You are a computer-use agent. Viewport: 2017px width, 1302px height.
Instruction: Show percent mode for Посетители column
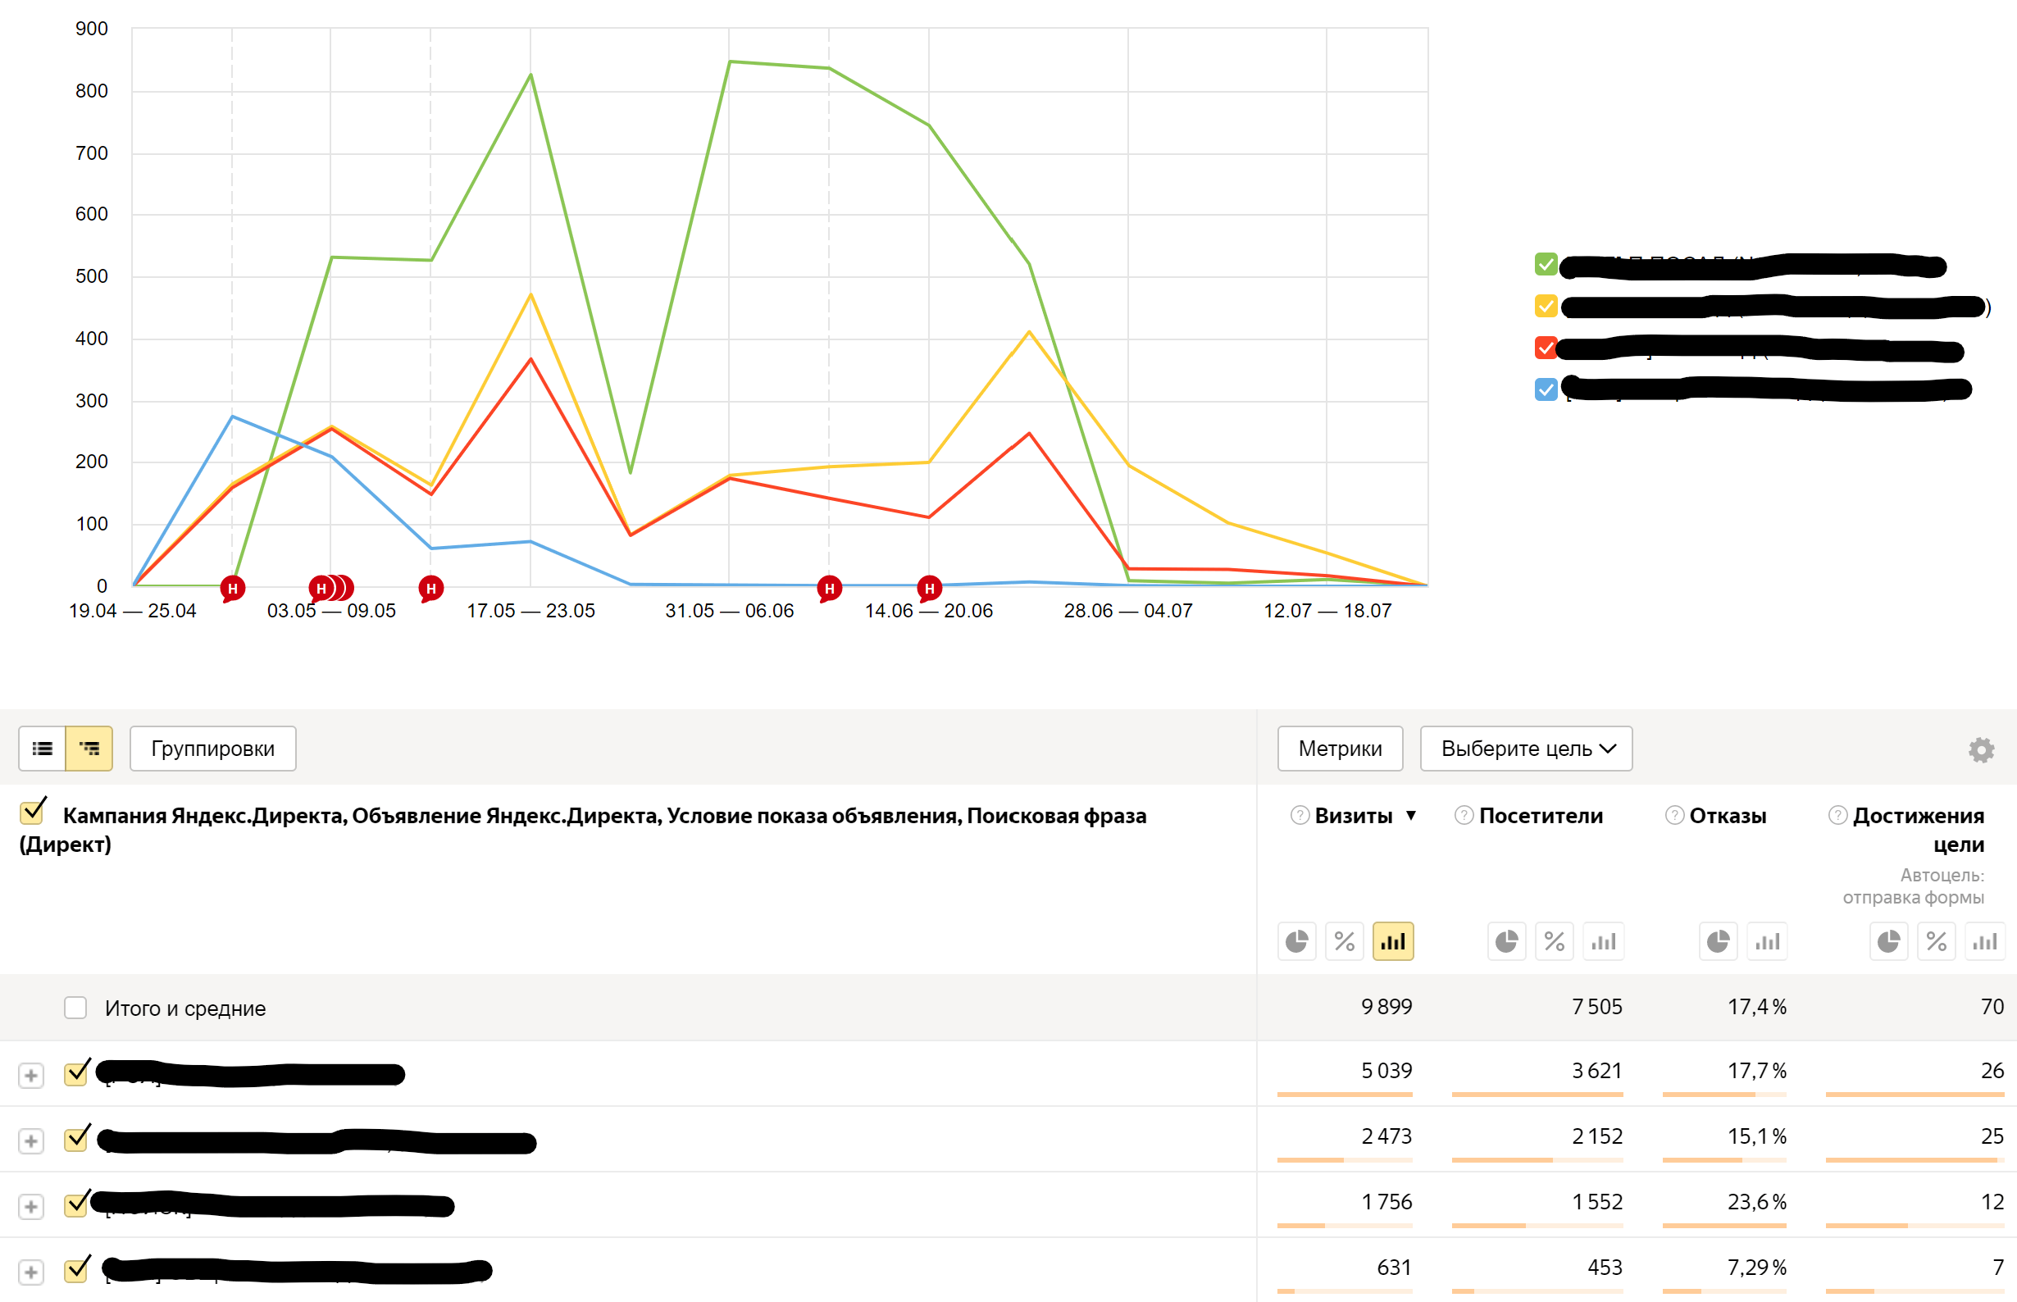click(x=1554, y=941)
